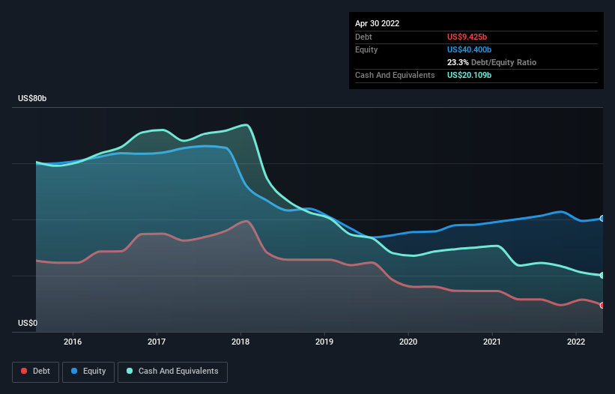Click the blue Equity endpoint marker
Image resolution: width=615 pixels, height=394 pixels.
[x=602, y=219]
